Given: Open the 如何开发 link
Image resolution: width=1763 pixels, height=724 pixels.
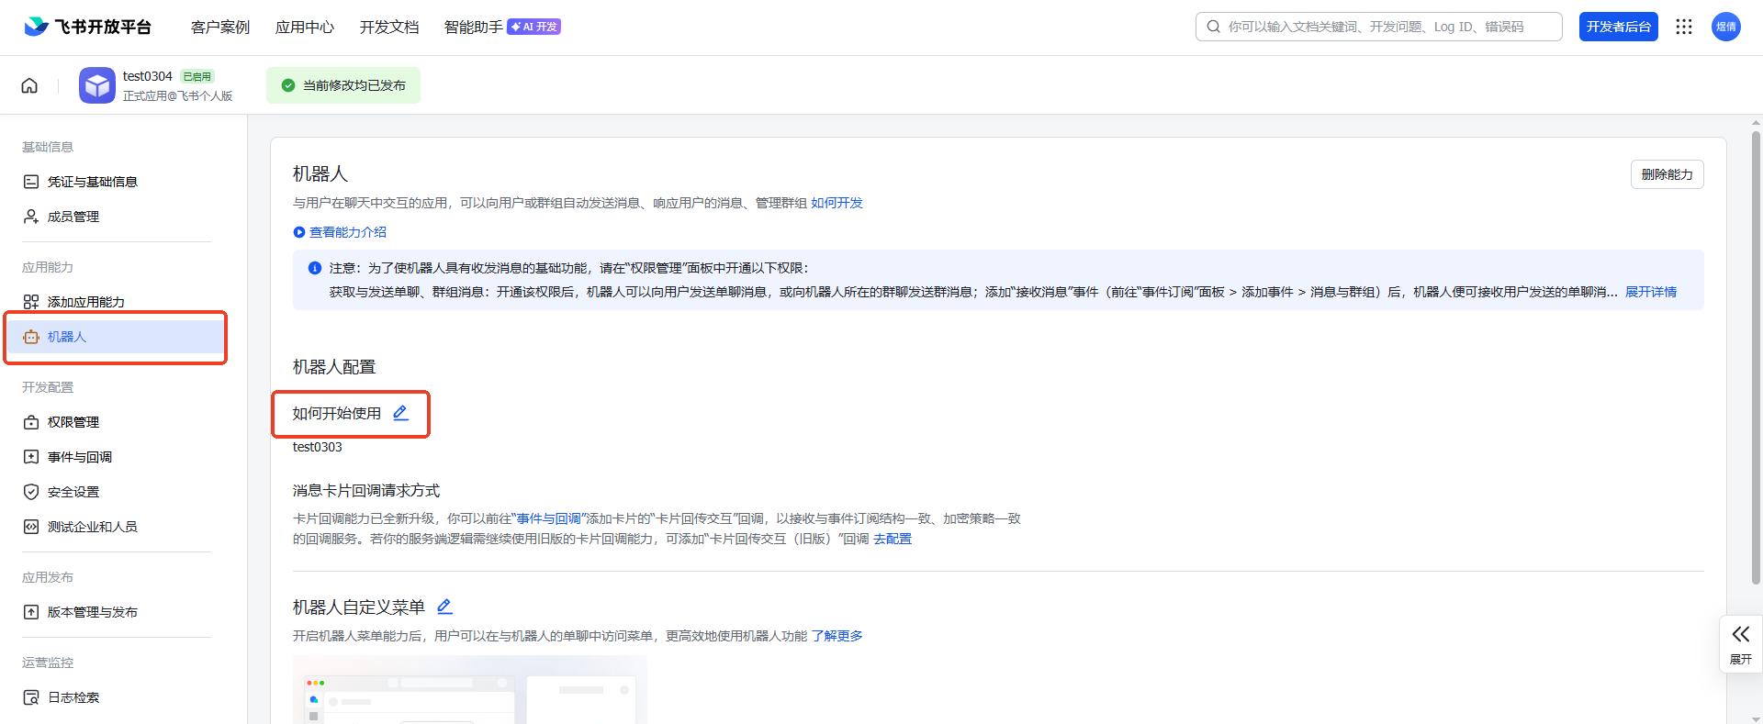Looking at the screenshot, I should tap(837, 203).
